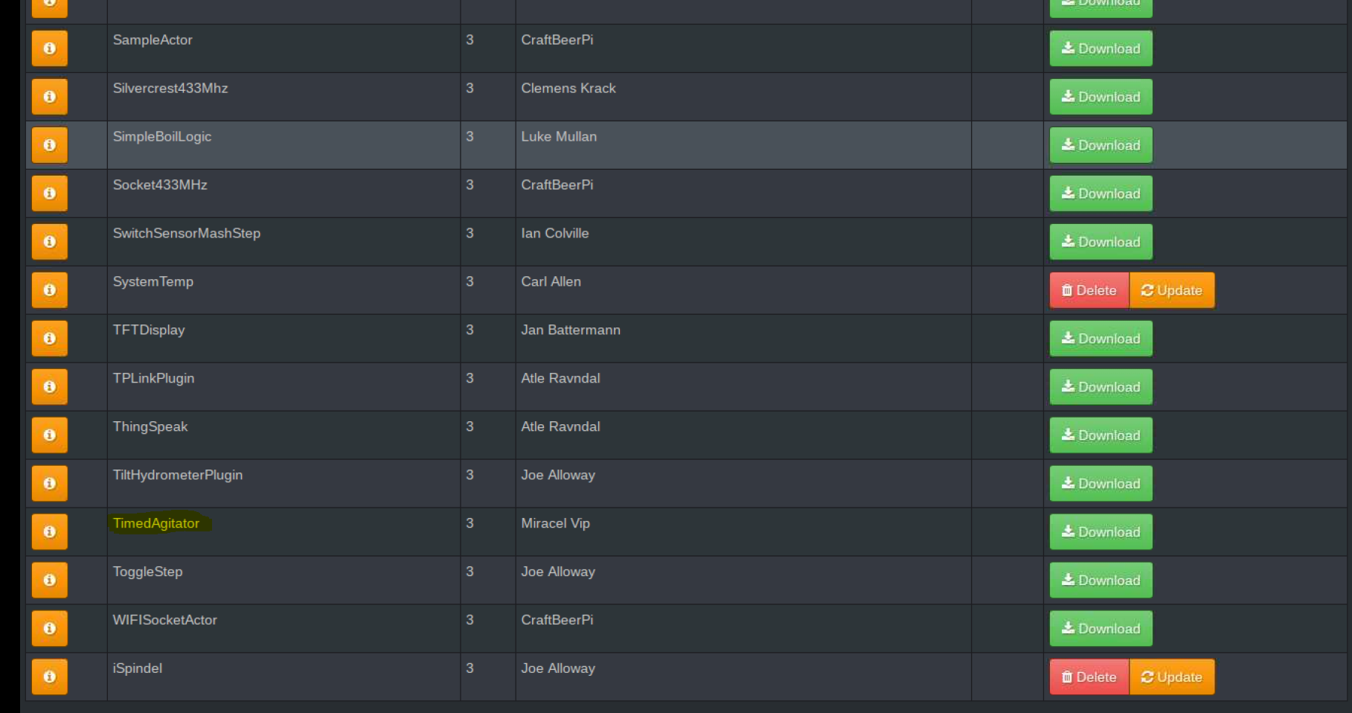Delete the iSpindel plugin
The image size is (1352, 713).
coord(1089,677)
